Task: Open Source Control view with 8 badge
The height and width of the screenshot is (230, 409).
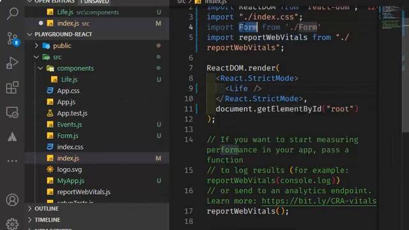Action: 12,38
